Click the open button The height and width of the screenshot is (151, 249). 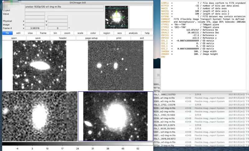[14, 38]
